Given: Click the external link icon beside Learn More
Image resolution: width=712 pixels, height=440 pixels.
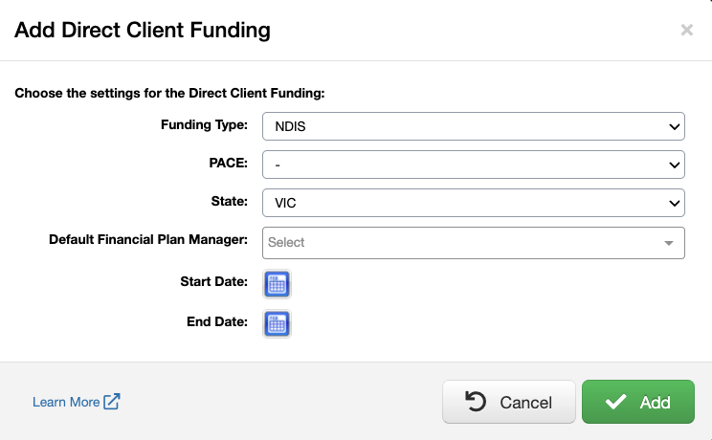Looking at the screenshot, I should click(x=112, y=402).
